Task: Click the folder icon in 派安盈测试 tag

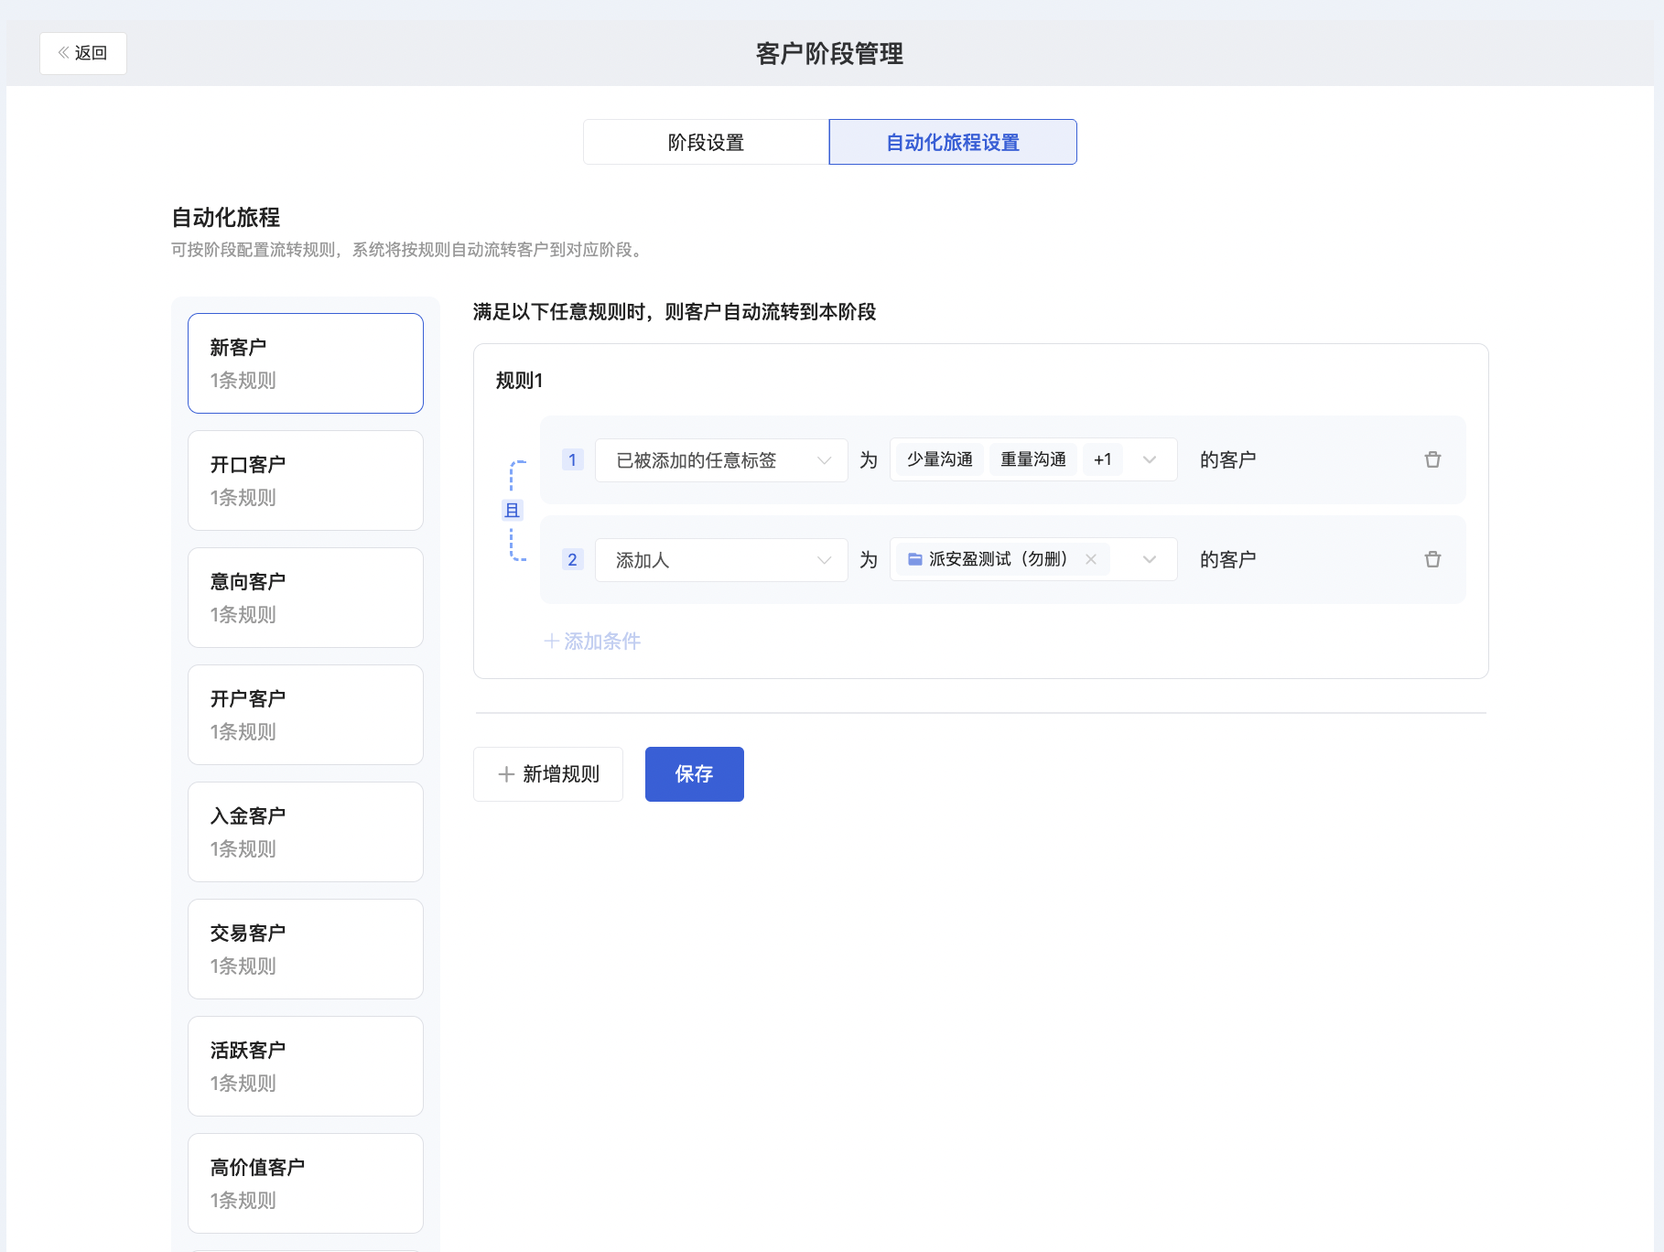Action: pyautogui.click(x=914, y=559)
